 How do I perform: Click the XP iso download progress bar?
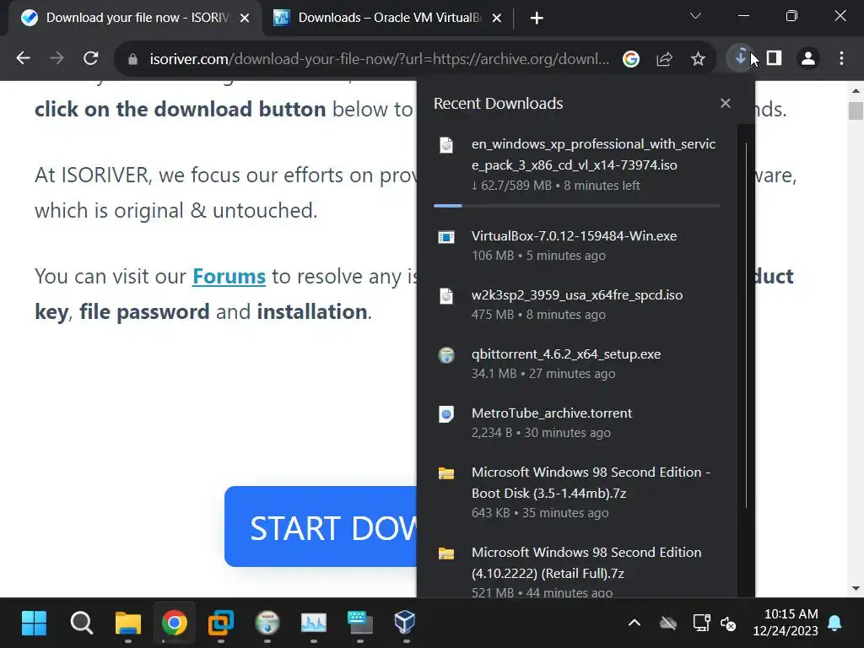point(576,206)
